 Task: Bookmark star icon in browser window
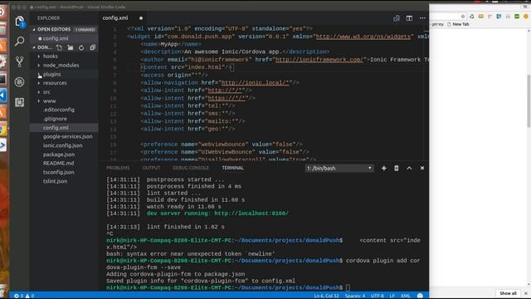pos(463,17)
